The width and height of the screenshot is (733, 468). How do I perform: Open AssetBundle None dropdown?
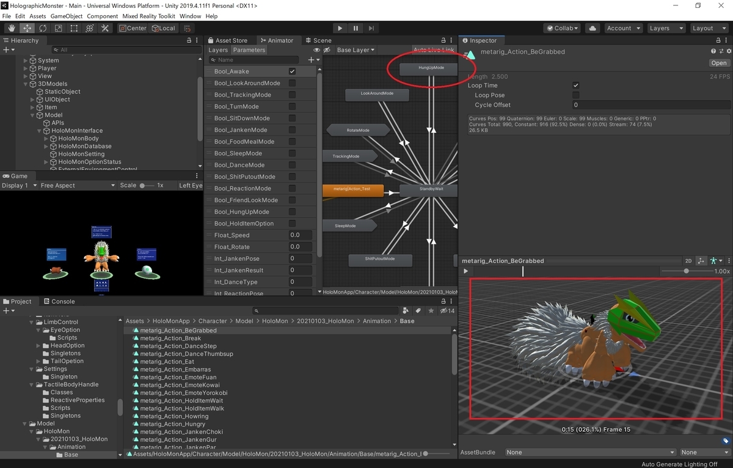tap(590, 452)
